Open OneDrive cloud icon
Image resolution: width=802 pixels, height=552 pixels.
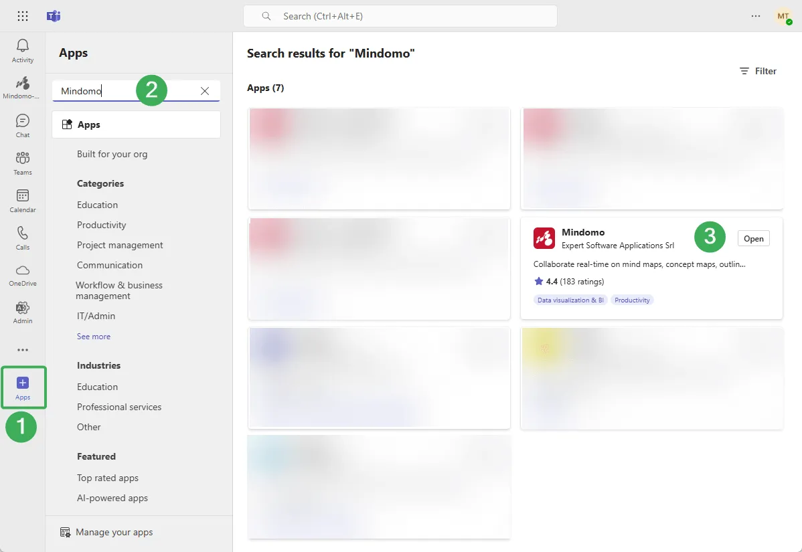23,270
